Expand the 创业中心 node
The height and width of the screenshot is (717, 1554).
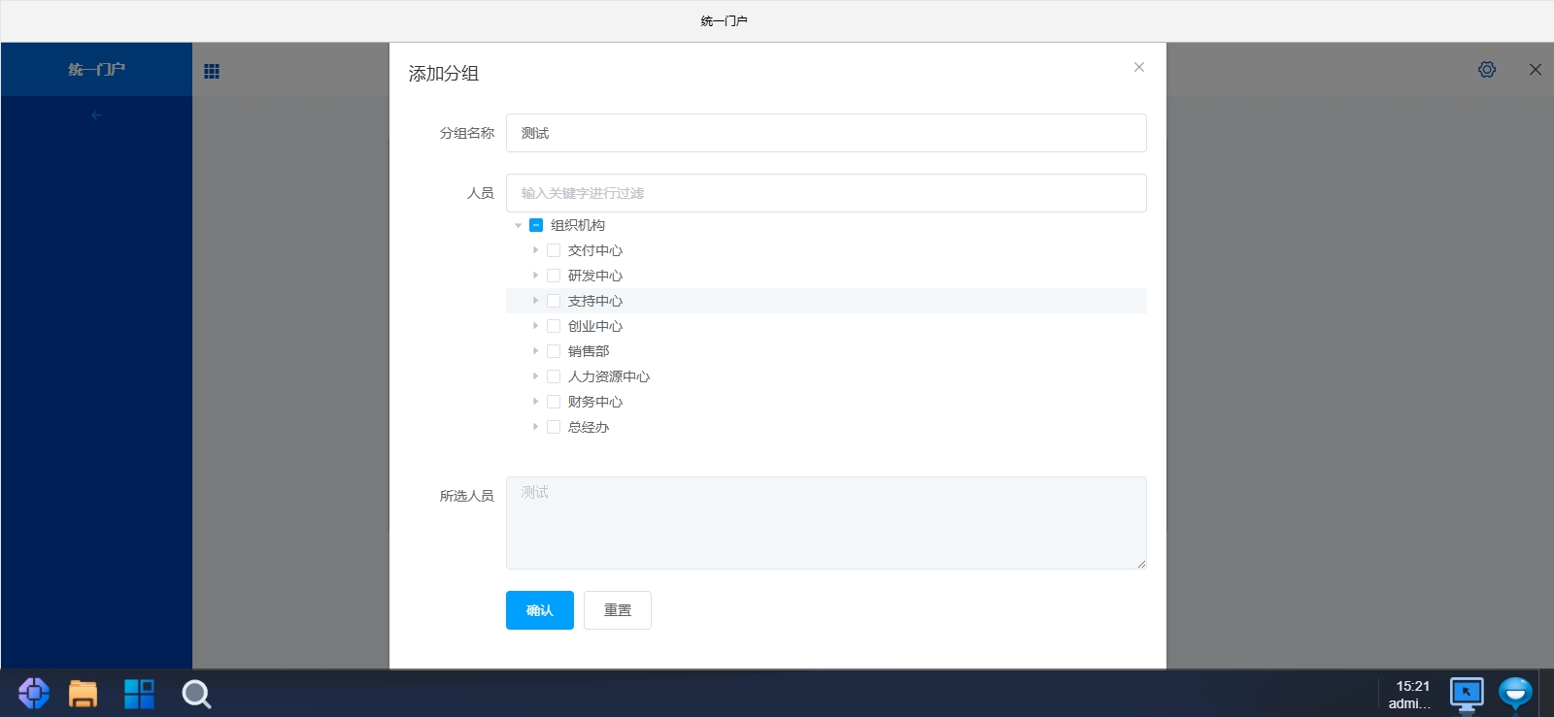[x=535, y=326]
